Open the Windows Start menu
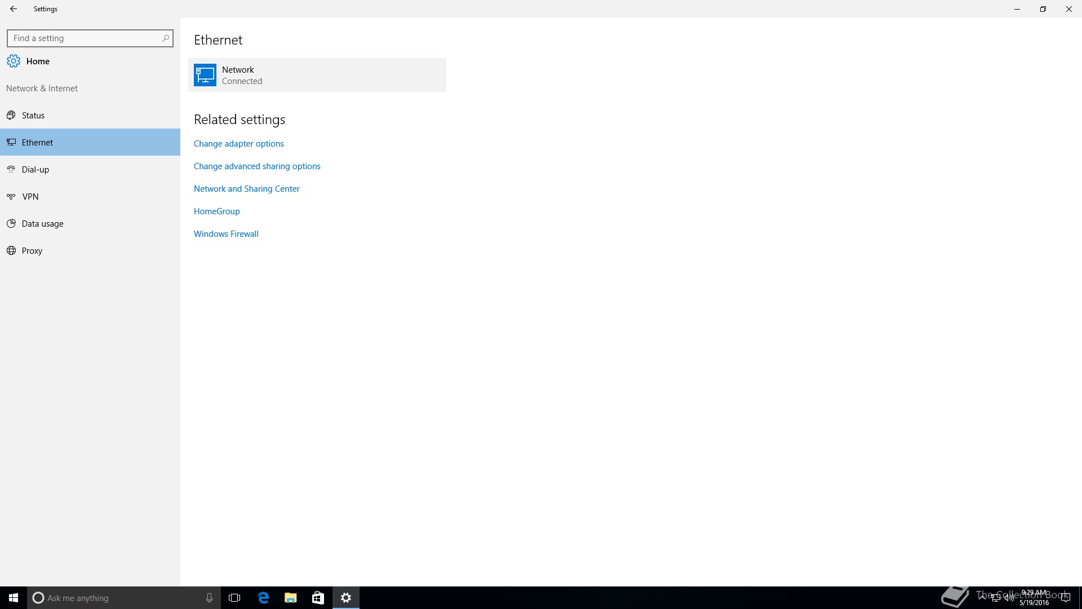Viewport: 1082px width, 609px height. click(14, 598)
